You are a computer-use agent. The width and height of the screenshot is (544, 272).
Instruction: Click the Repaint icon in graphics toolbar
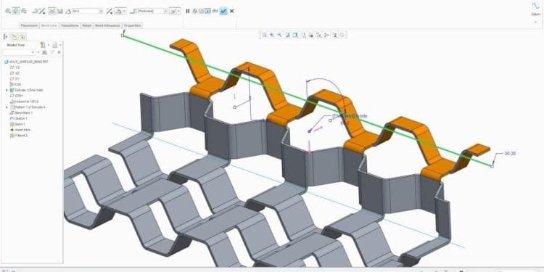coord(287,35)
